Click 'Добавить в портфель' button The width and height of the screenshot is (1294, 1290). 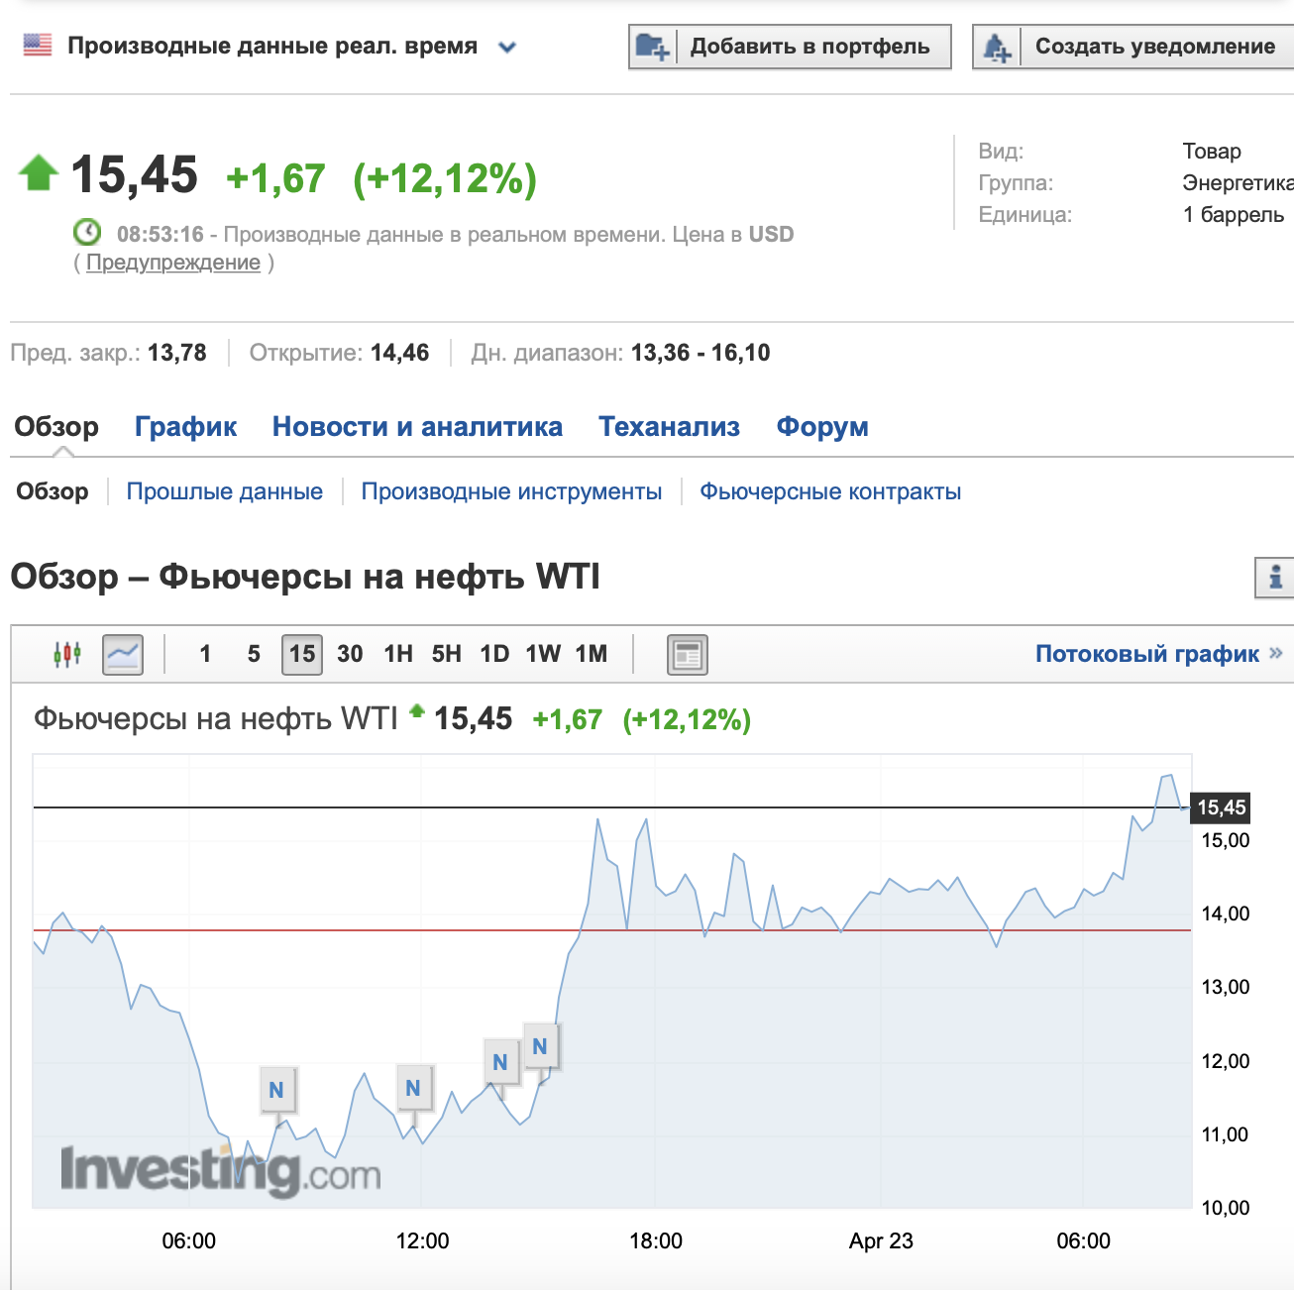click(790, 47)
